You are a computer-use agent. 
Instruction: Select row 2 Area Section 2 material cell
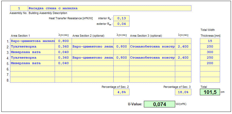[93, 46]
